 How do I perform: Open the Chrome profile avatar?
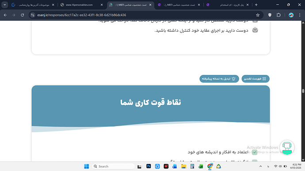pyautogui.click(x=291, y=15)
